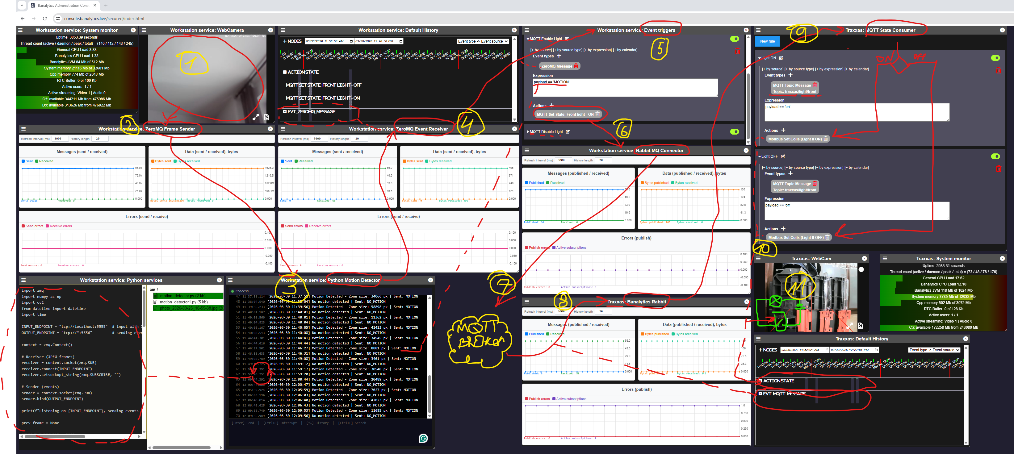Collapse EVT_ZEROMQ_MESSAGE node in Default History
1014x454 pixels.
pos(285,112)
